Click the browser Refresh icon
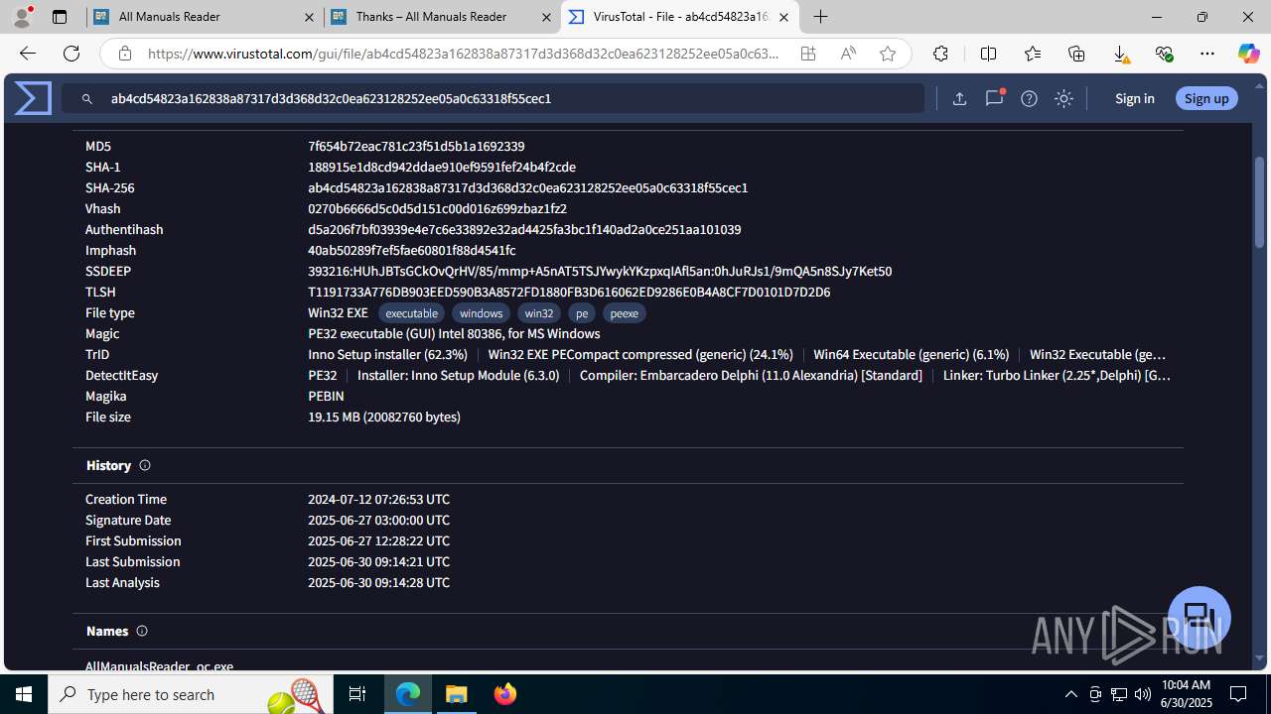 tap(71, 54)
